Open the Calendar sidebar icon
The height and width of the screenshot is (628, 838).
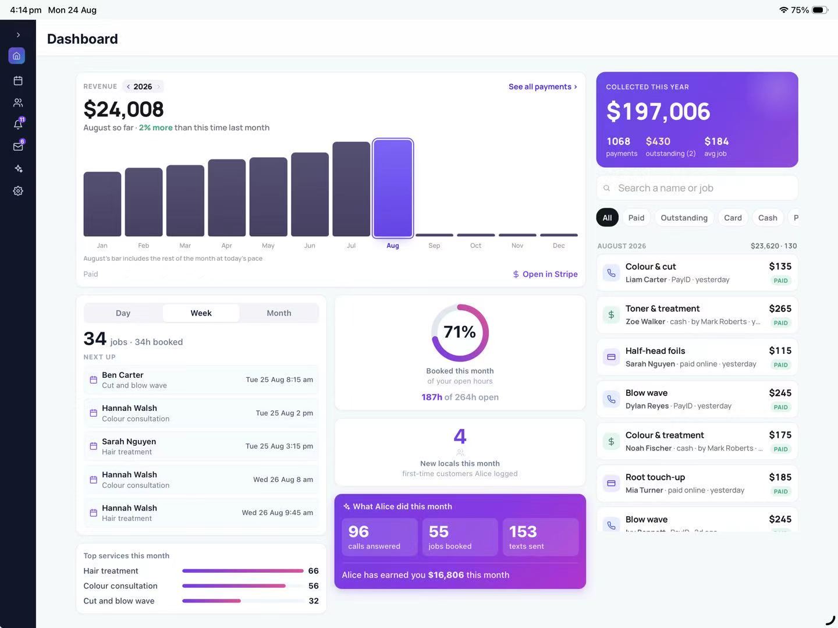pyautogui.click(x=18, y=81)
